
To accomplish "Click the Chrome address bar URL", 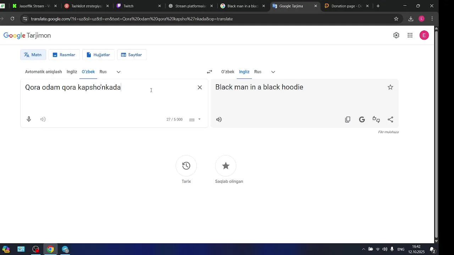I will coord(132,19).
